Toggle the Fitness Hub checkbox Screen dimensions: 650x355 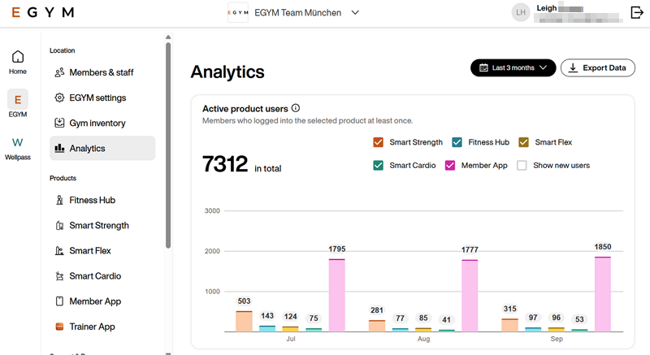[x=457, y=142]
